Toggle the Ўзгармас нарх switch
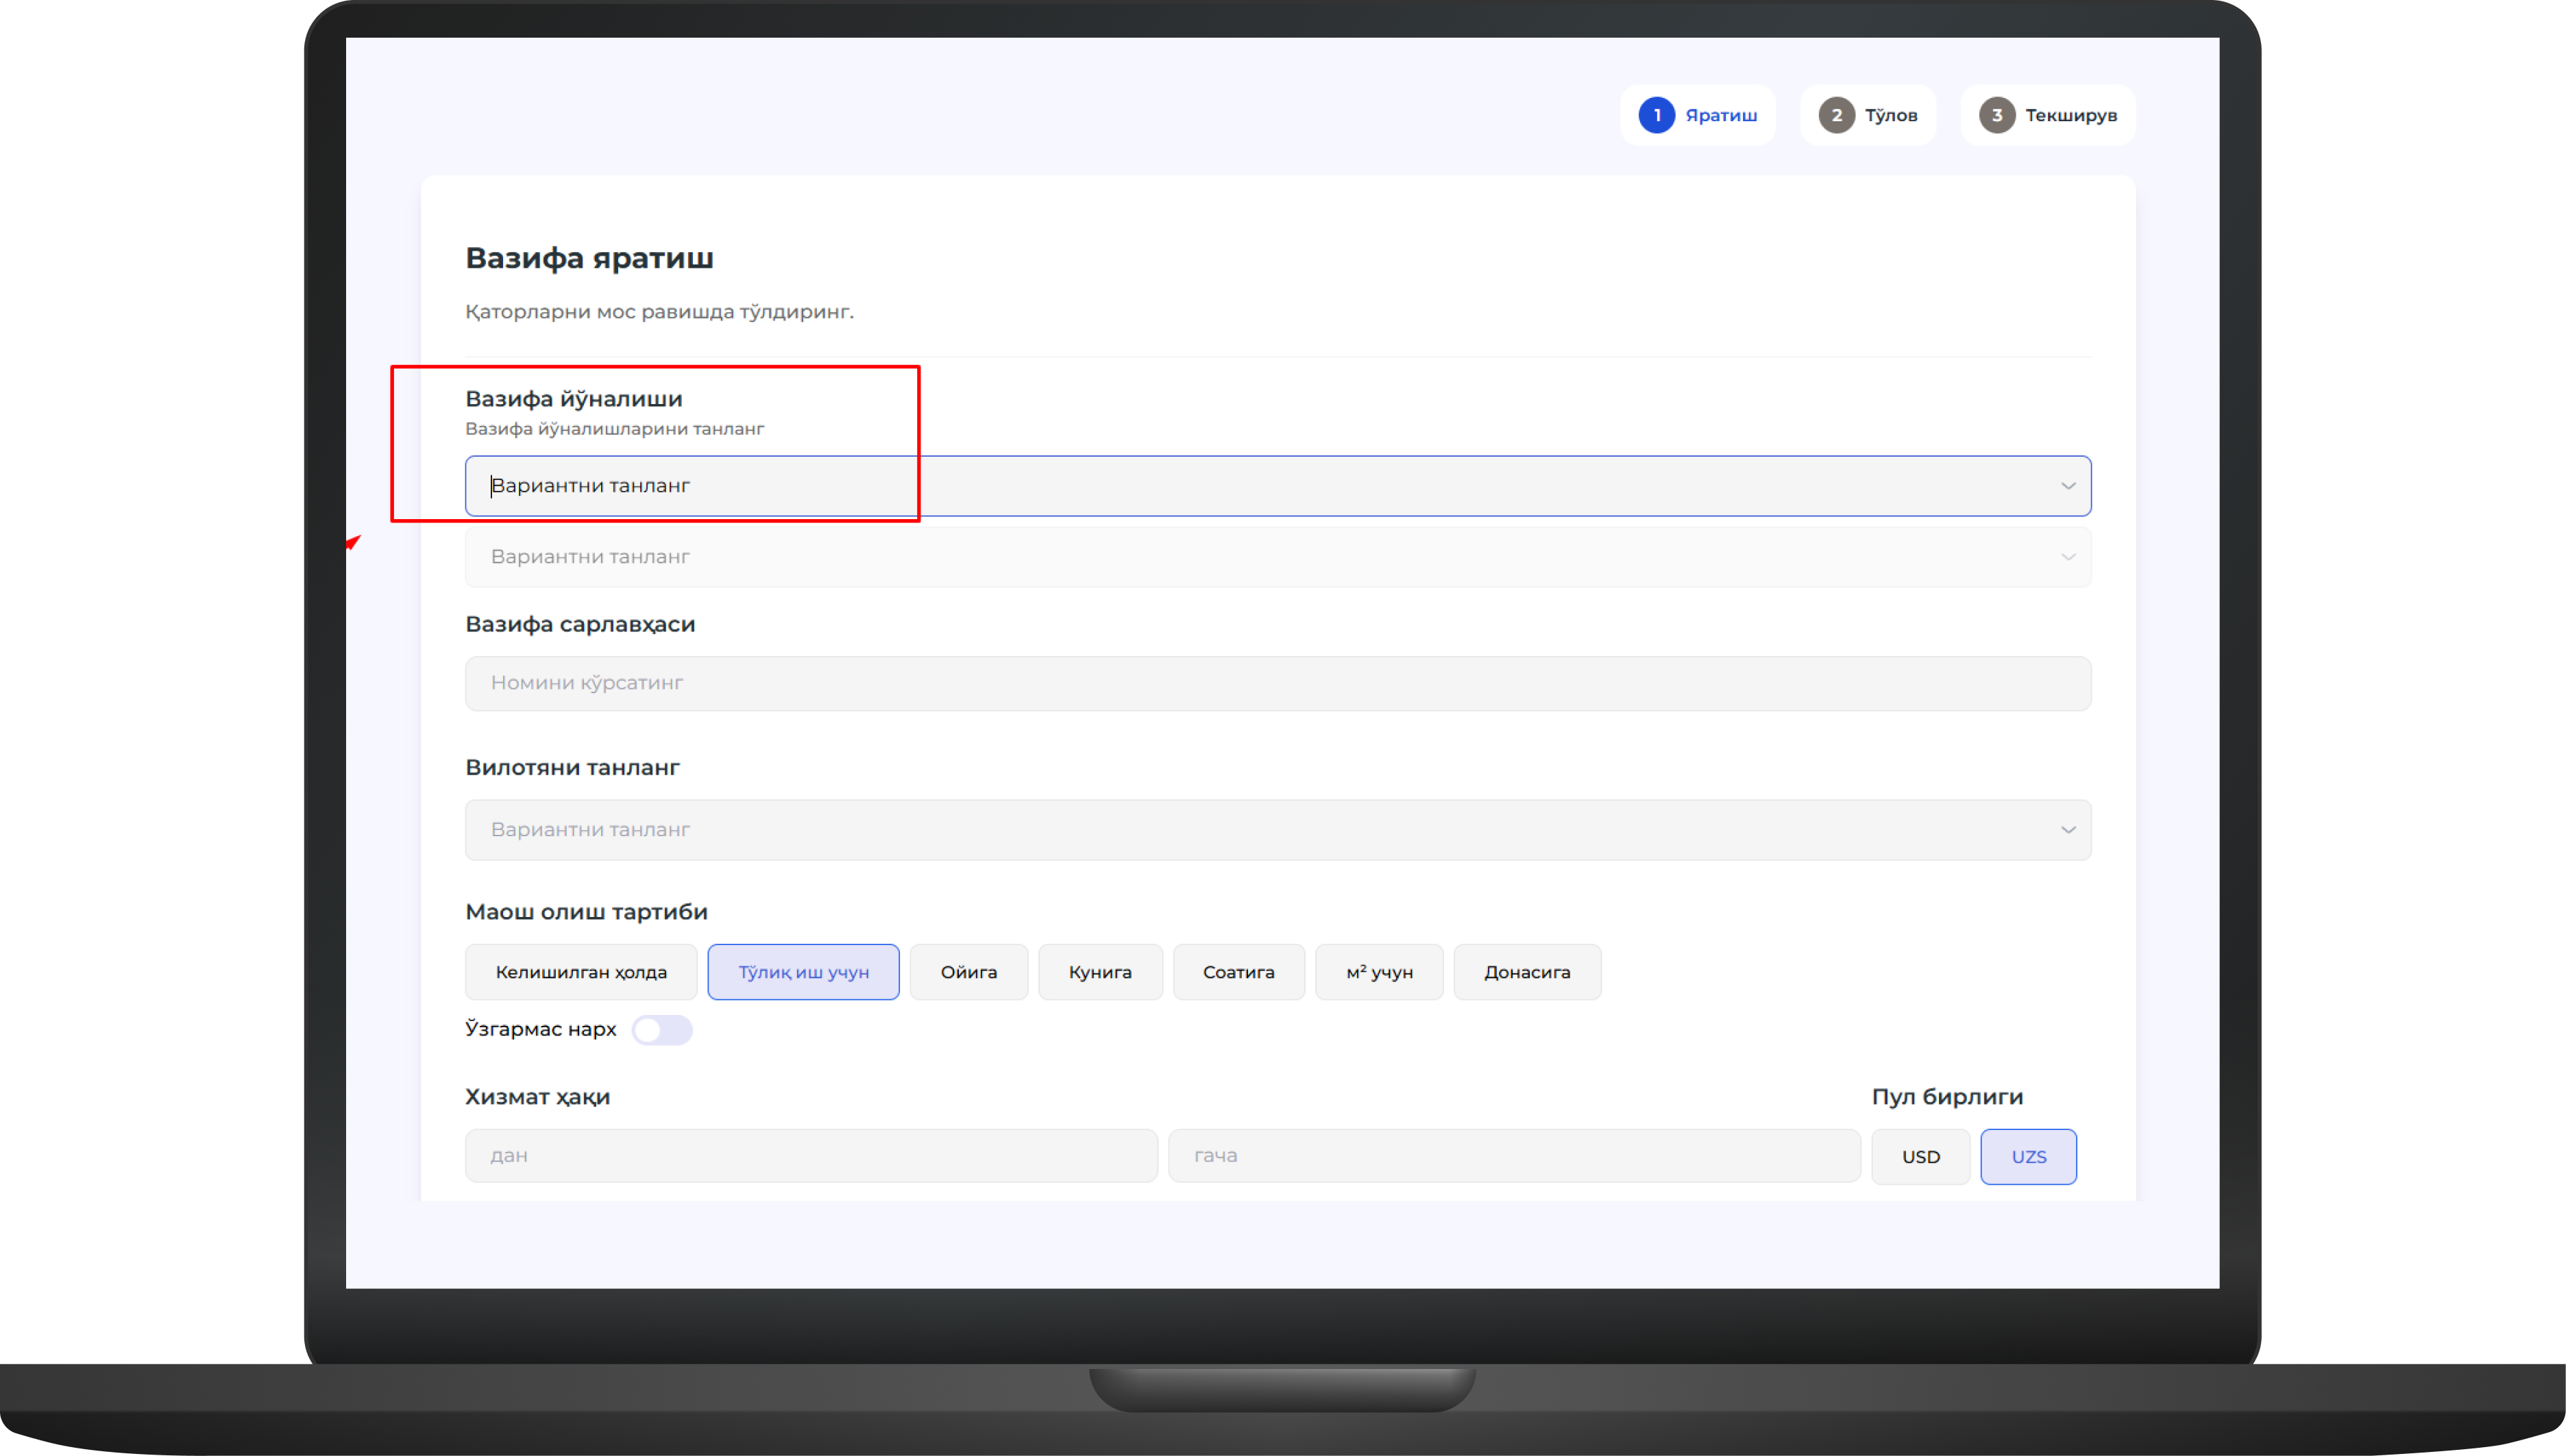 tap(661, 1030)
